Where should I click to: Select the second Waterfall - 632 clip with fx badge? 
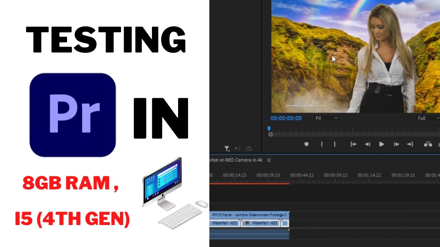click(x=261, y=223)
